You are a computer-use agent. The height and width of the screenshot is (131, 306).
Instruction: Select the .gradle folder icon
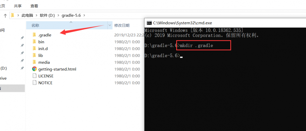(34, 35)
